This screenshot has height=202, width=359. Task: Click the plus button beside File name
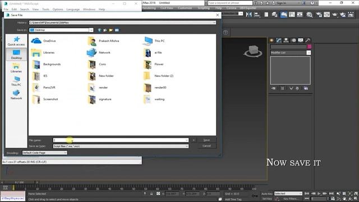tap(194, 140)
